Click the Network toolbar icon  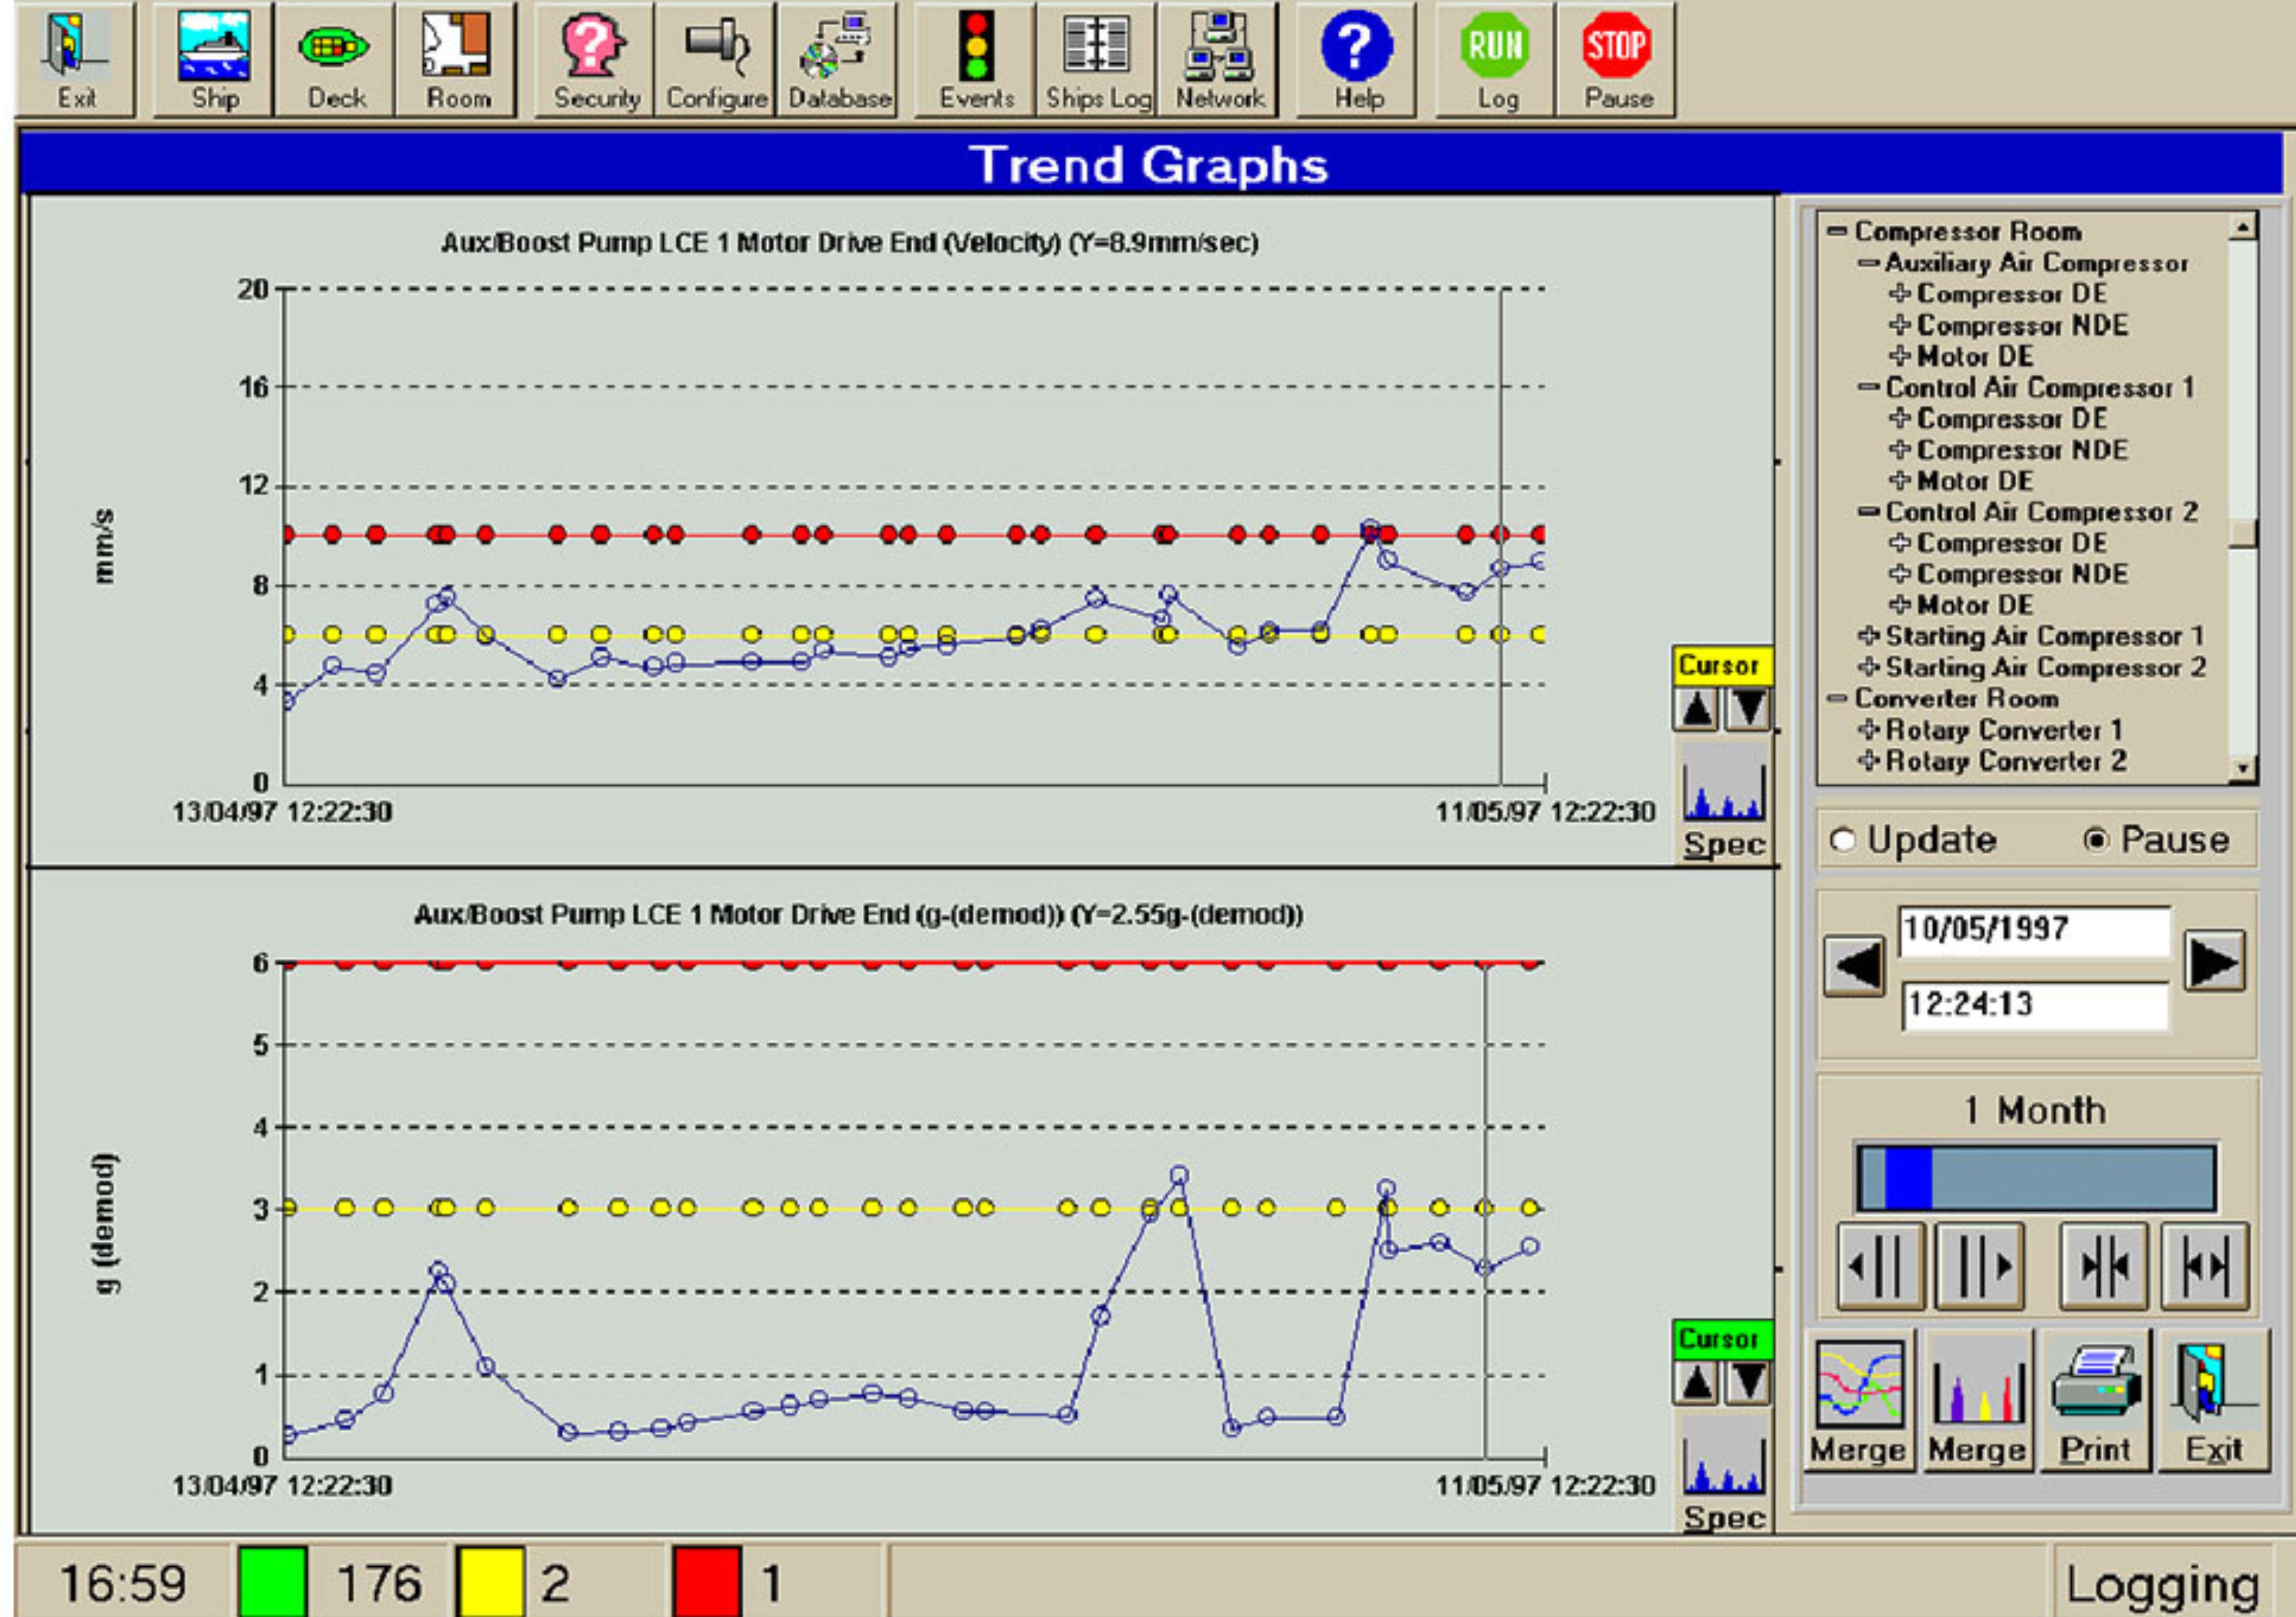coord(1219,58)
